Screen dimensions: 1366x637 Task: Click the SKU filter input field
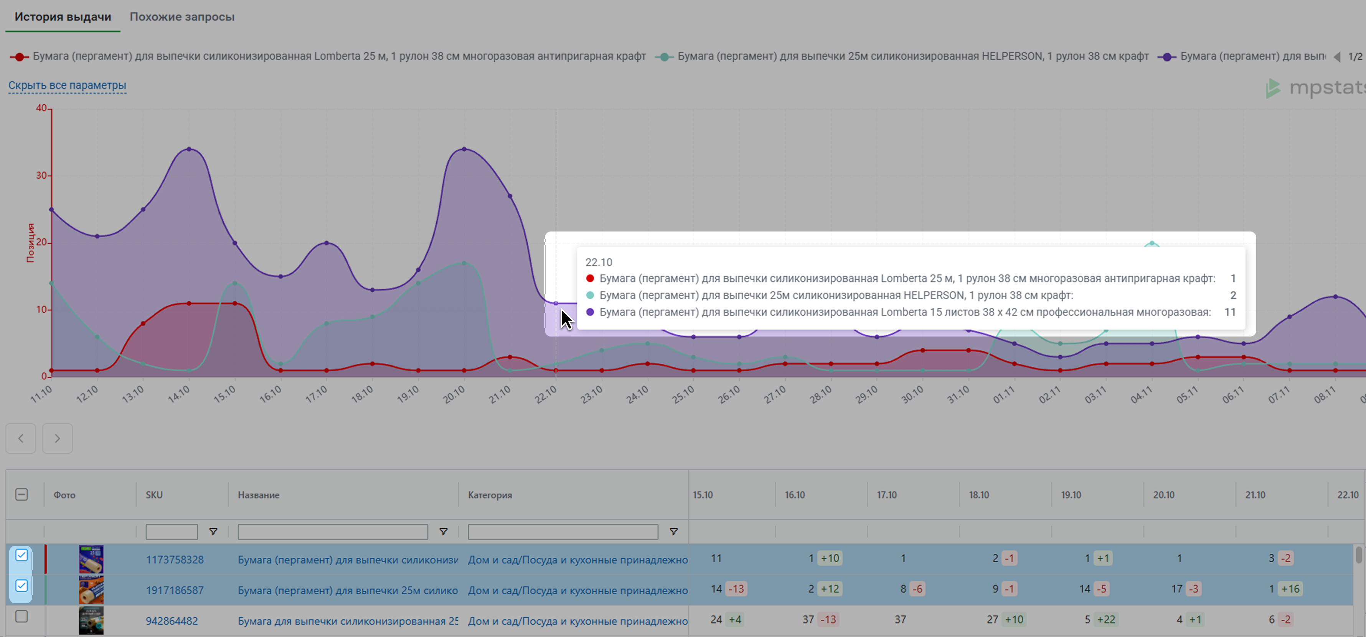point(171,532)
